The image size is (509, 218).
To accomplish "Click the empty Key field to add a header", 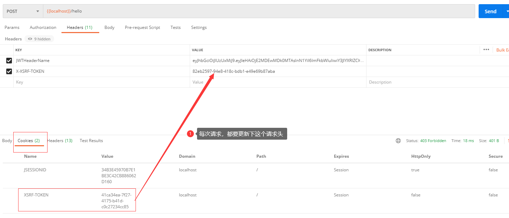I will point(70,82).
